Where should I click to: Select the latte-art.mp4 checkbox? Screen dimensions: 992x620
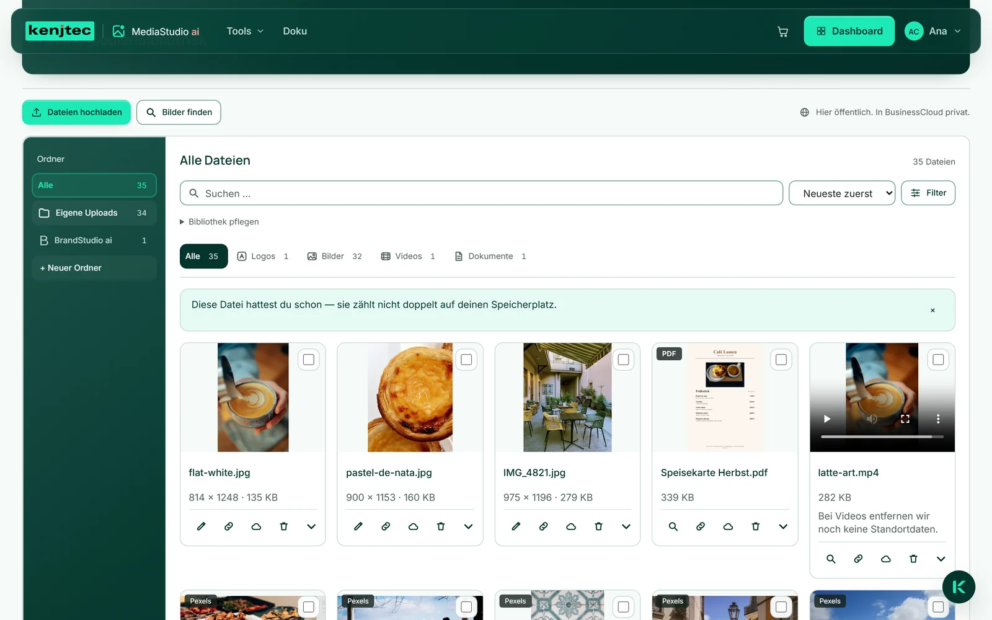pyautogui.click(x=939, y=360)
